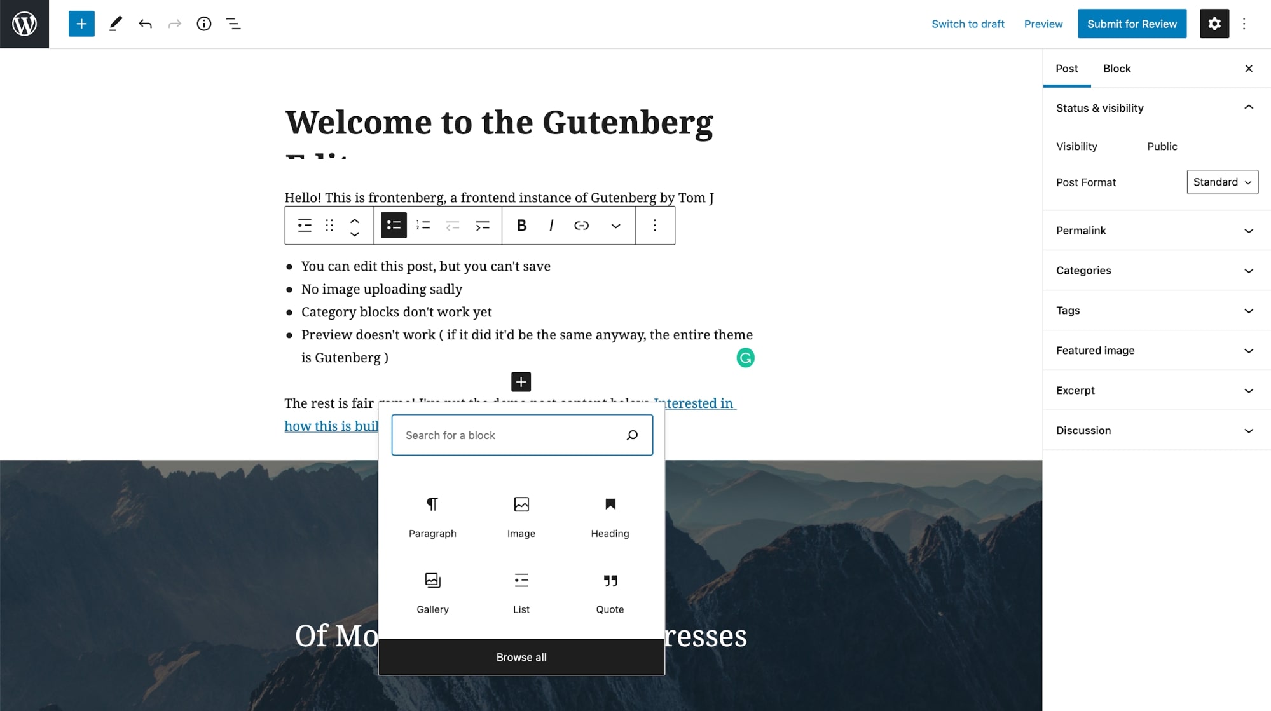Click the bold formatting icon
This screenshot has width=1271, height=711.
[x=520, y=225]
